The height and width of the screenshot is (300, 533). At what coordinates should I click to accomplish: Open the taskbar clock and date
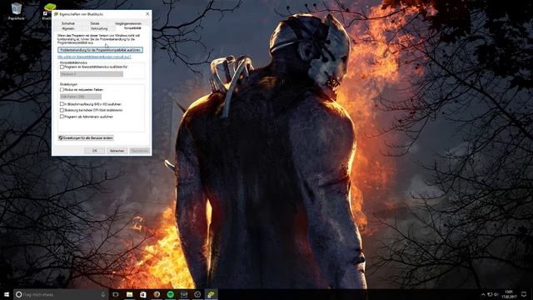[509, 294]
